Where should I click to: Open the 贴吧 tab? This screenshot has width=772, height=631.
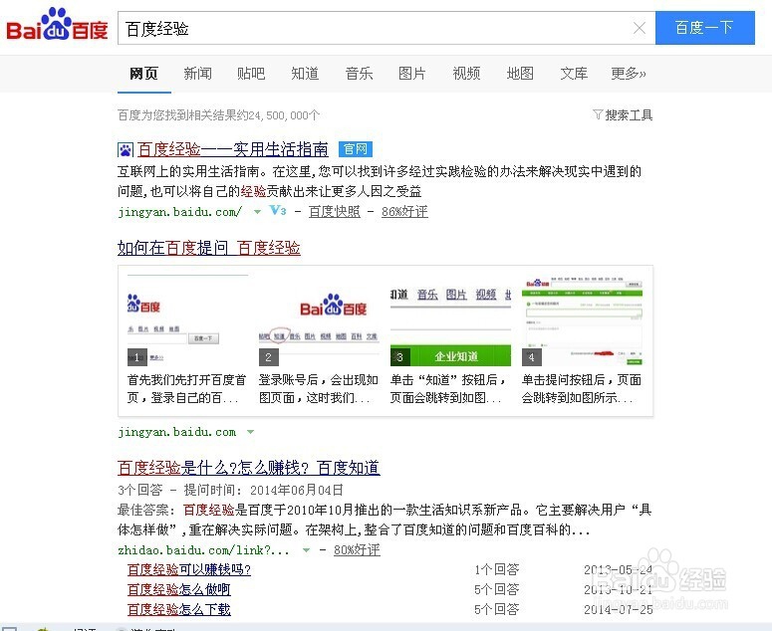[251, 74]
